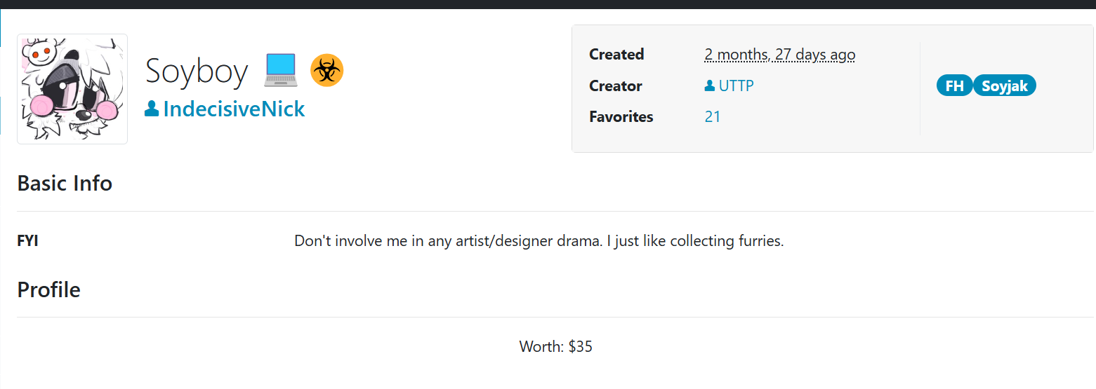Open the Soyboy character avatar image

(x=72, y=89)
